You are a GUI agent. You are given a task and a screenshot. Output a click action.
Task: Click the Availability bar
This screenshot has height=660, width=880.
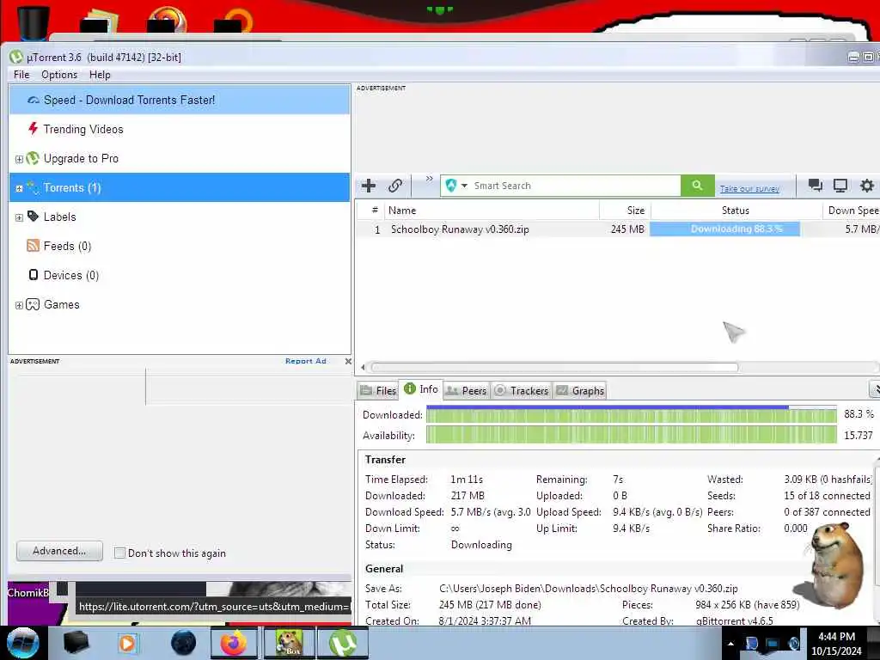point(632,435)
